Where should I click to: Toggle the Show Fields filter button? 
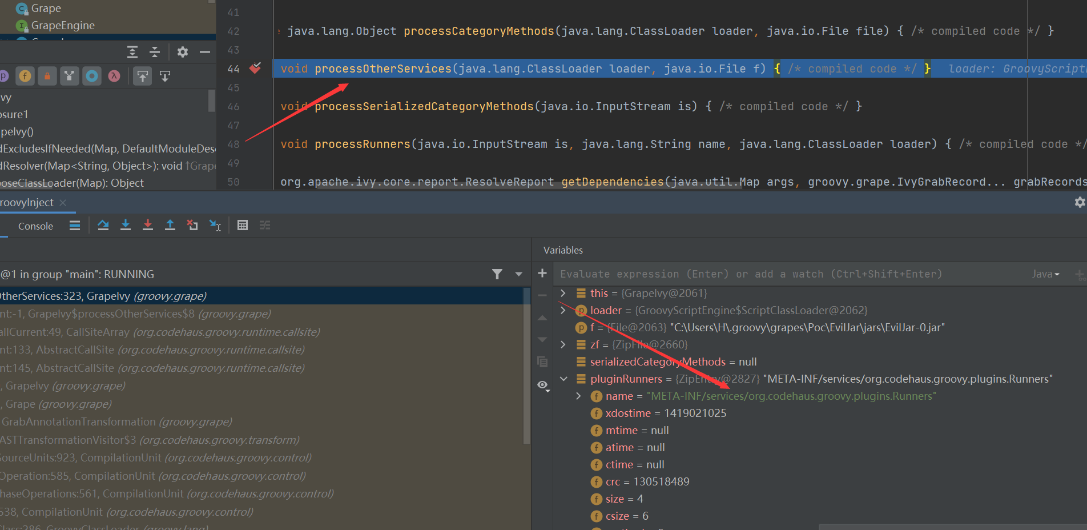point(25,76)
